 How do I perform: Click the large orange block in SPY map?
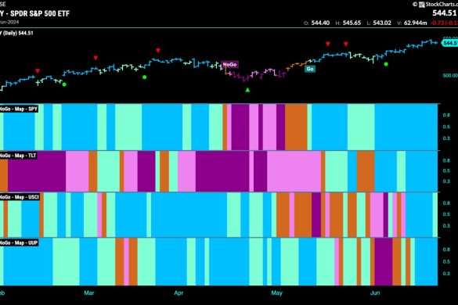coord(296,127)
